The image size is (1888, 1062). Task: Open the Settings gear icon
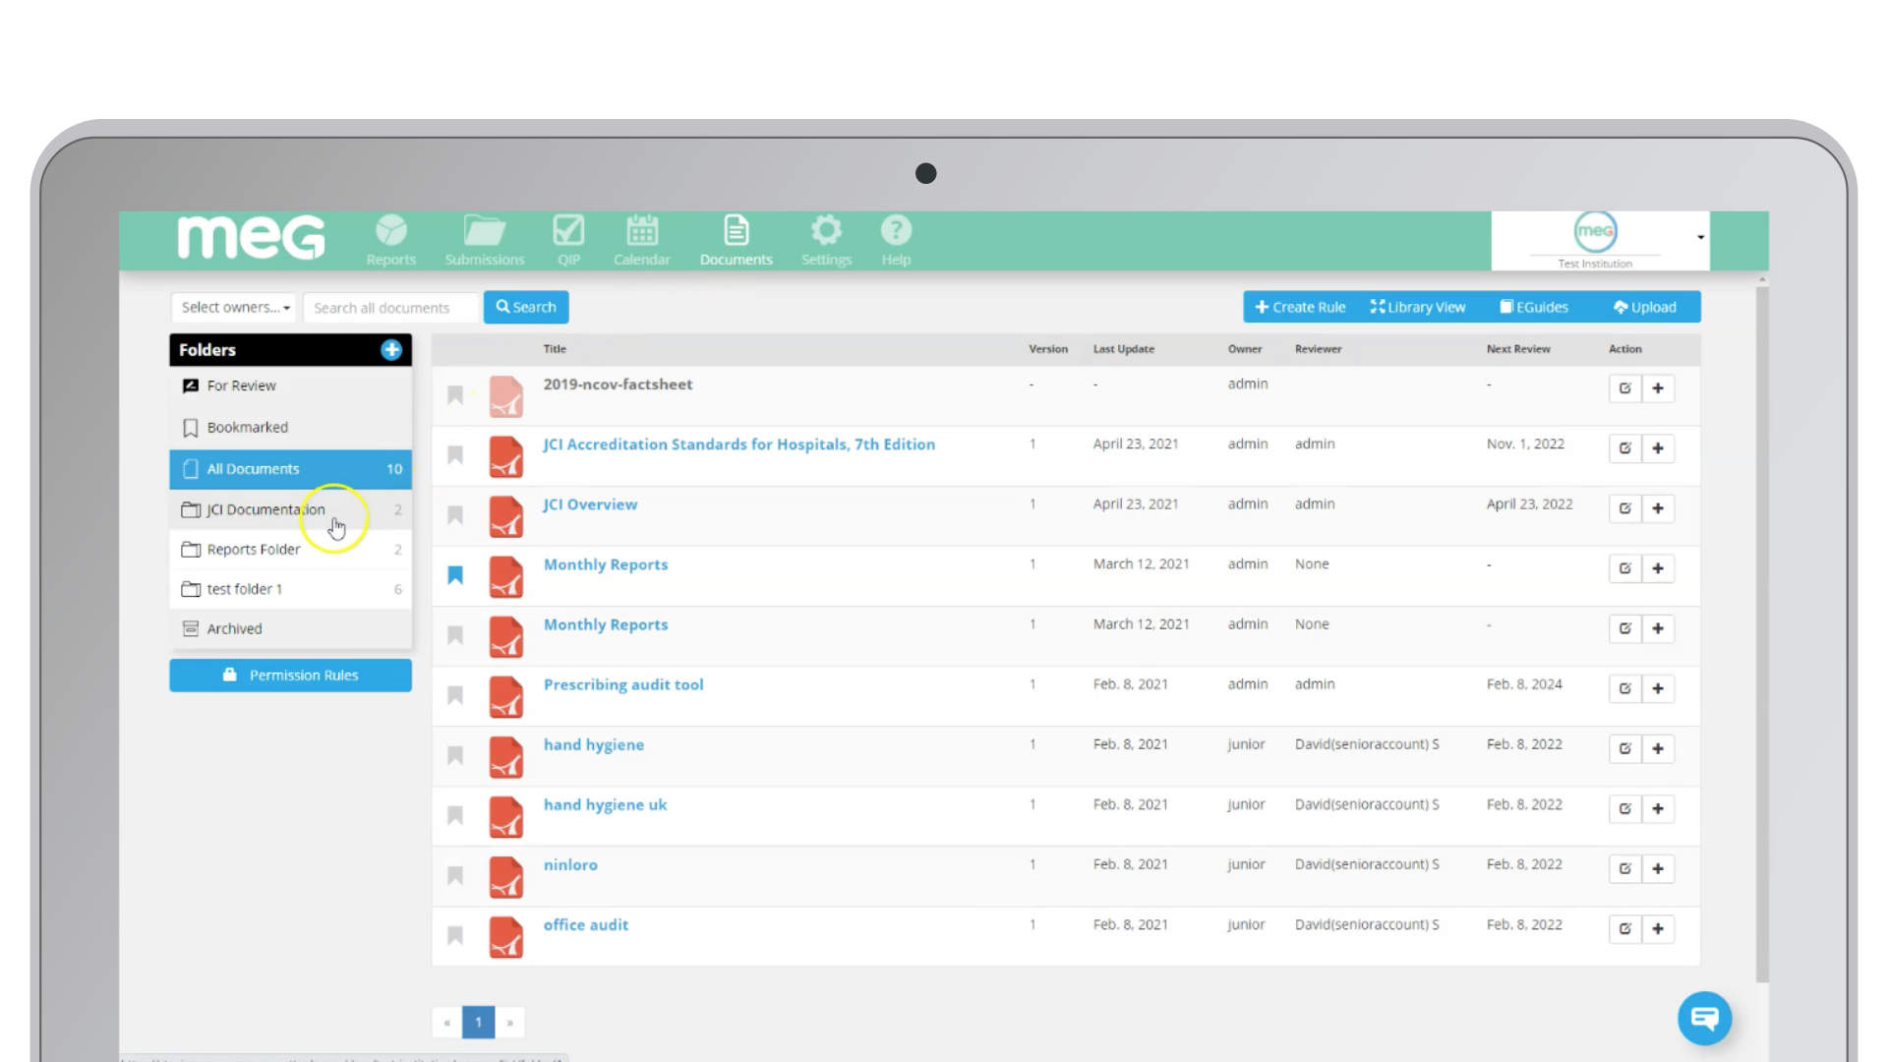pos(826,234)
